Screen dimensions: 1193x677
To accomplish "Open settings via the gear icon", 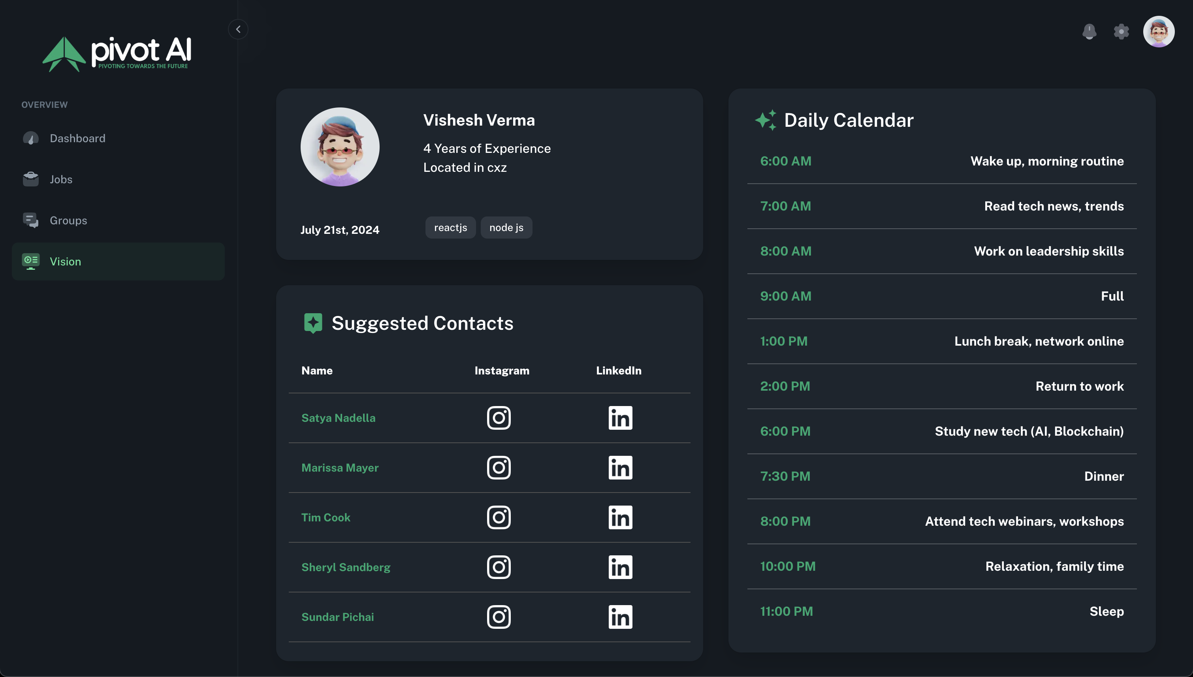I will pyautogui.click(x=1121, y=32).
